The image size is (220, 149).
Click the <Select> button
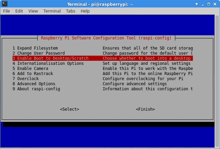coord(69,109)
